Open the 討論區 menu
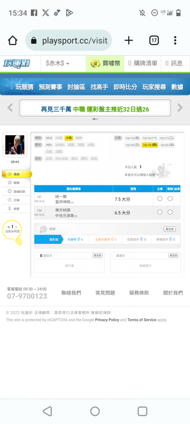Image resolution: width=190 pixels, height=424 pixels. [x=76, y=87]
